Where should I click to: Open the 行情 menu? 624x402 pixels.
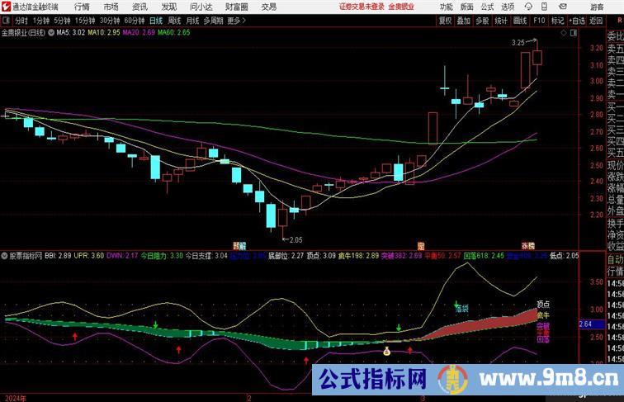click(x=82, y=7)
